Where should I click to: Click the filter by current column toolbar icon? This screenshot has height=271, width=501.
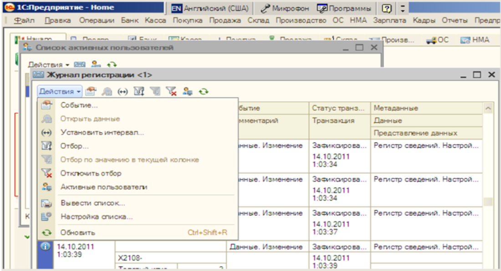[x=155, y=91]
